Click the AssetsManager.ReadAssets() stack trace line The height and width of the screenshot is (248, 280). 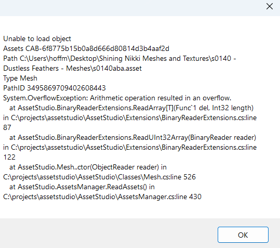(82, 187)
